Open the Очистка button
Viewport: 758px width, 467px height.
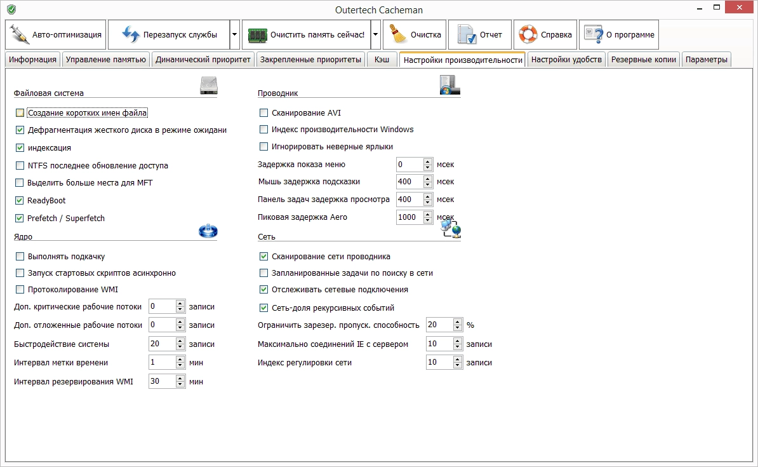[x=415, y=34]
